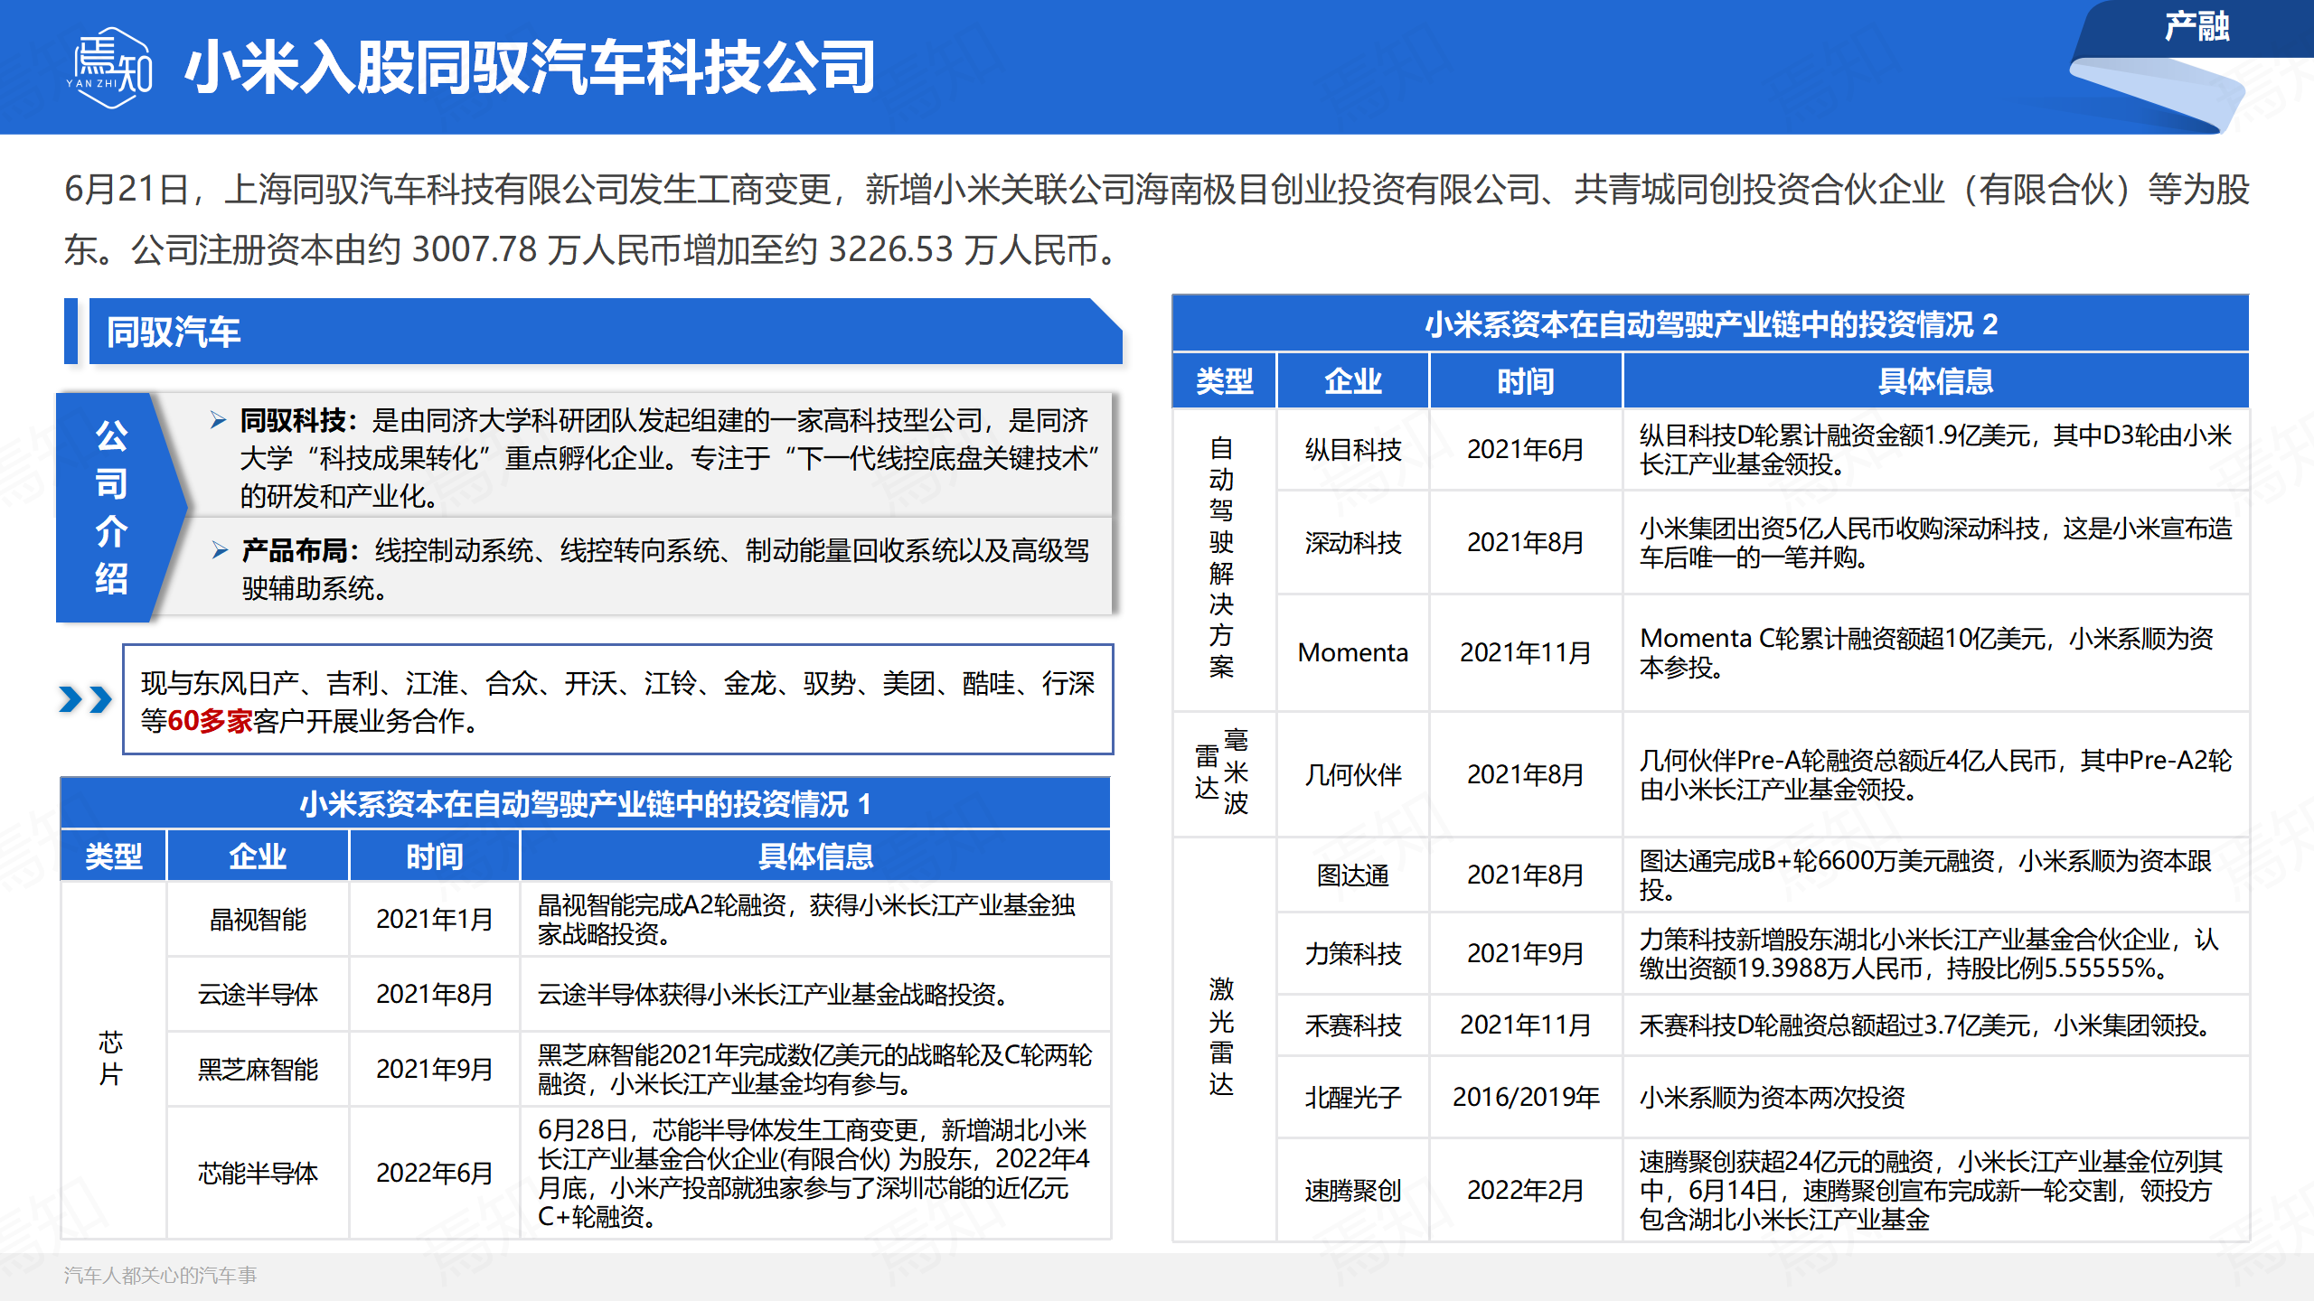Click the red text 60多家
The width and height of the screenshot is (2314, 1301).
210,721
